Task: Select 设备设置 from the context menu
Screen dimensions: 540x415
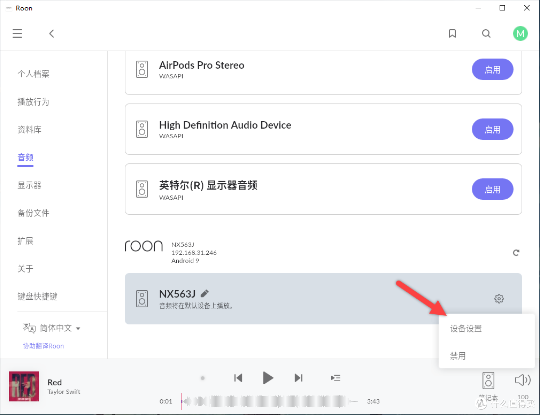Action: click(466, 329)
